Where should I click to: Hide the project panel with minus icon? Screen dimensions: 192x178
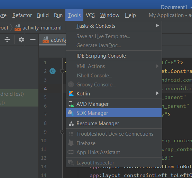33,40
